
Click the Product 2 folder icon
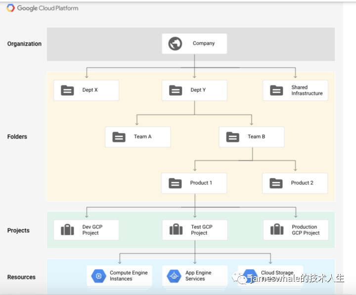tap(276, 184)
